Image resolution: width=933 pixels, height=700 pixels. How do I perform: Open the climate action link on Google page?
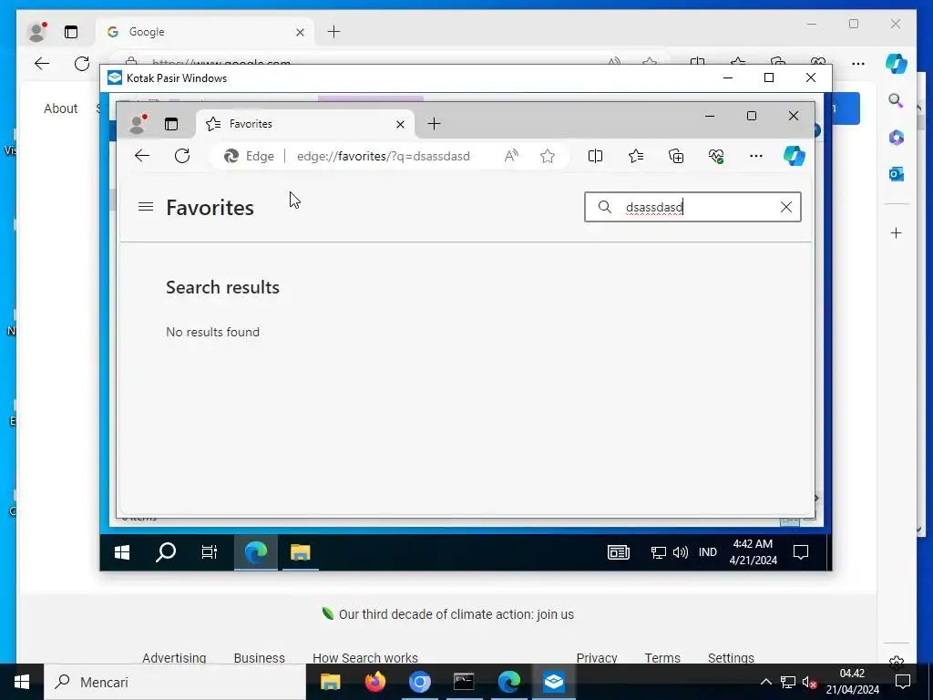click(x=456, y=614)
